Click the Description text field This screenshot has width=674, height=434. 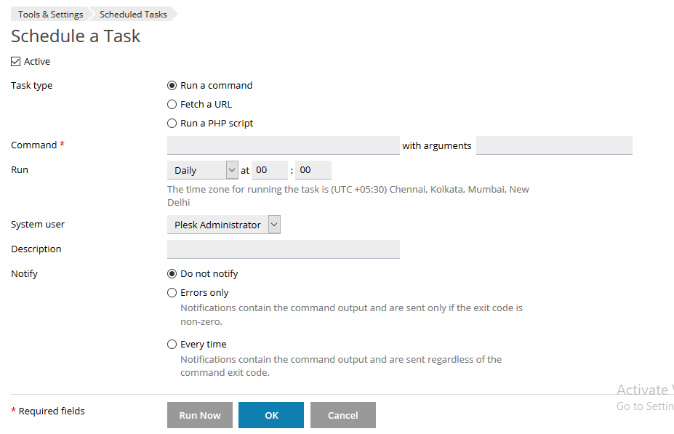tap(283, 249)
